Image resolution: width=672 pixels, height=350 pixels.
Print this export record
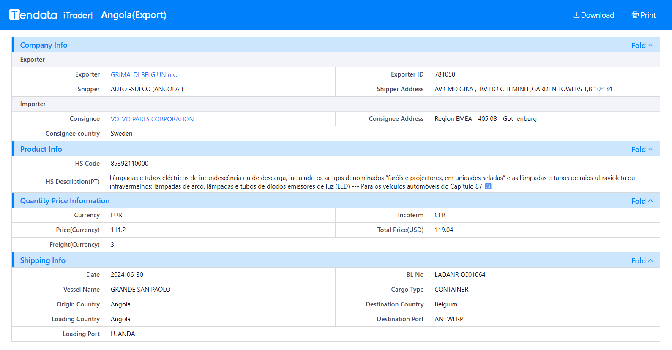point(644,15)
